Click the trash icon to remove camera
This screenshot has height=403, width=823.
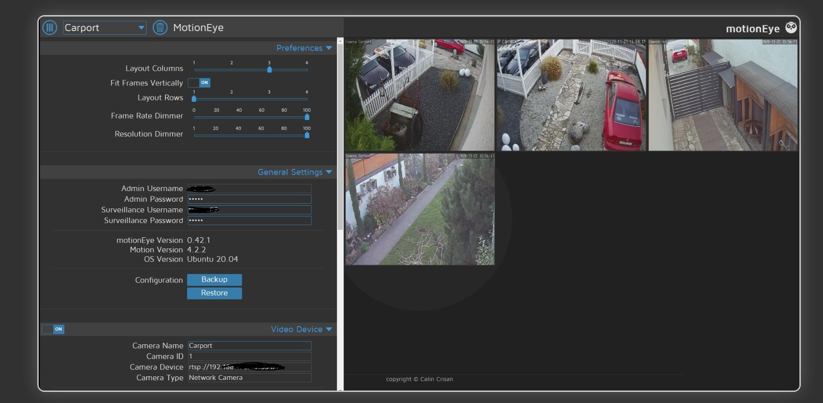160,28
